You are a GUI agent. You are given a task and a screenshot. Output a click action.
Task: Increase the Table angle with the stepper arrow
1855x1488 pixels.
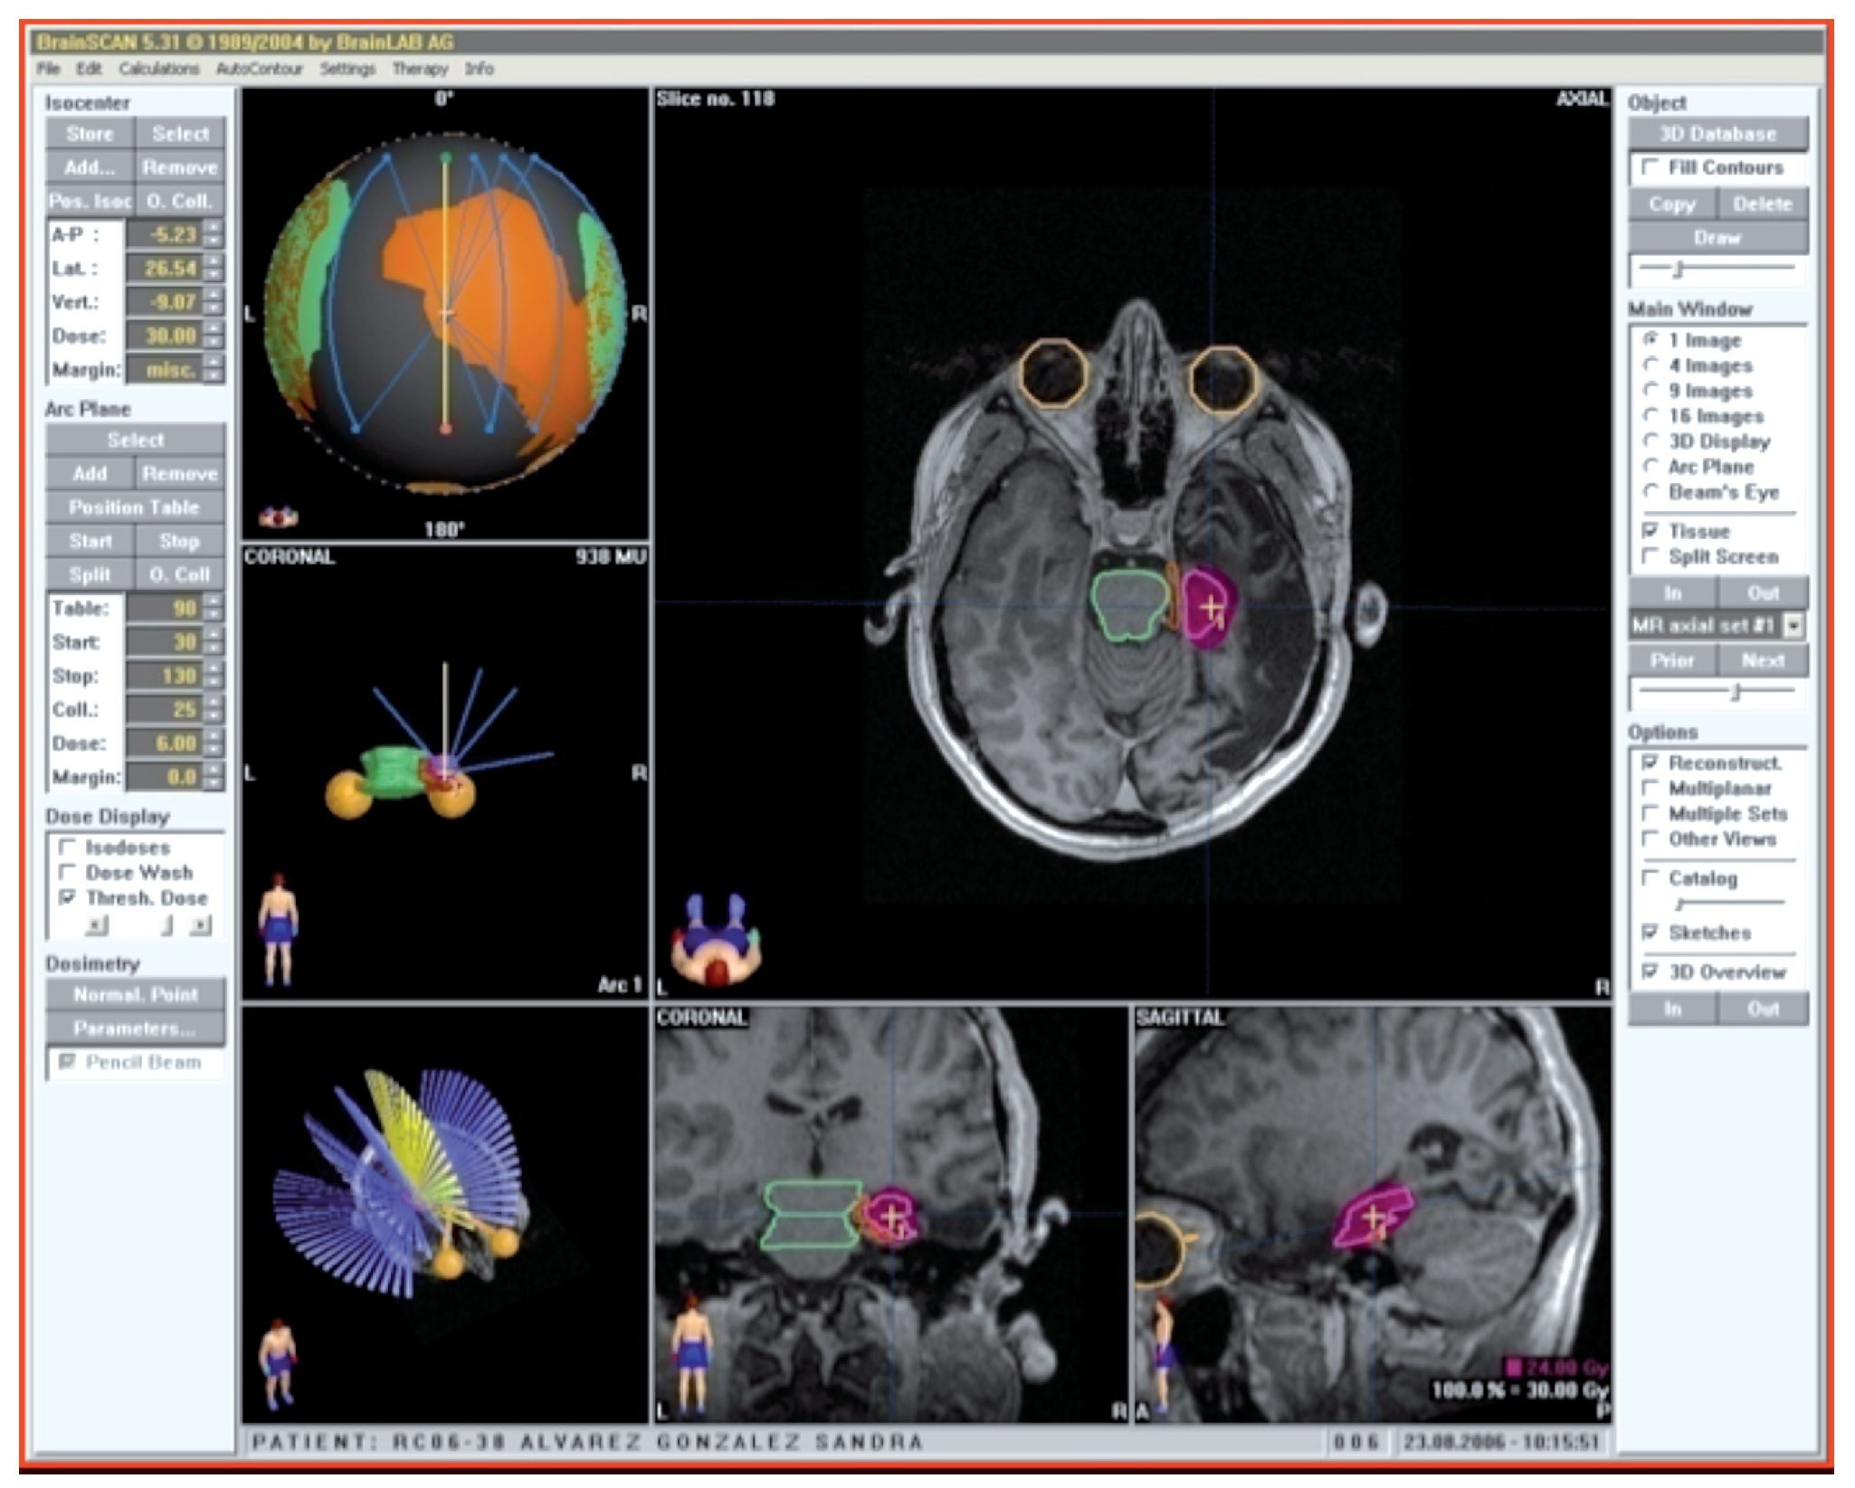214,602
